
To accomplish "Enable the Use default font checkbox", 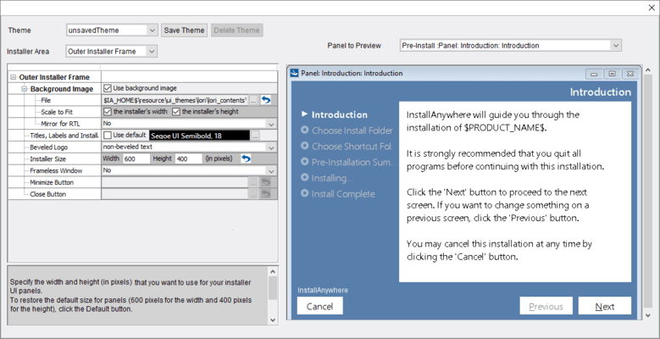I will 108,136.
